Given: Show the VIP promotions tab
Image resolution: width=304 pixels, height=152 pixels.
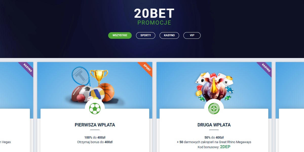Looking at the screenshot, I should (x=192, y=35).
